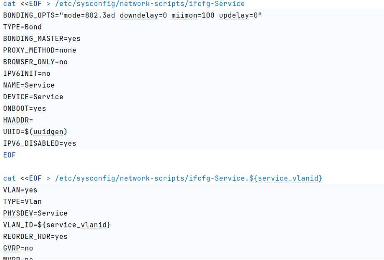This screenshot has height=260, width=384.
Task: Click the UUID=$(uuidgen) line
Action: (x=35, y=132)
